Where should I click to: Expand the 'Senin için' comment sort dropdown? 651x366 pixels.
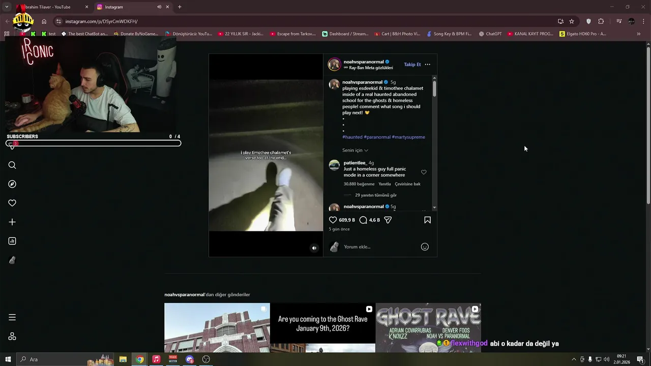pyautogui.click(x=355, y=150)
